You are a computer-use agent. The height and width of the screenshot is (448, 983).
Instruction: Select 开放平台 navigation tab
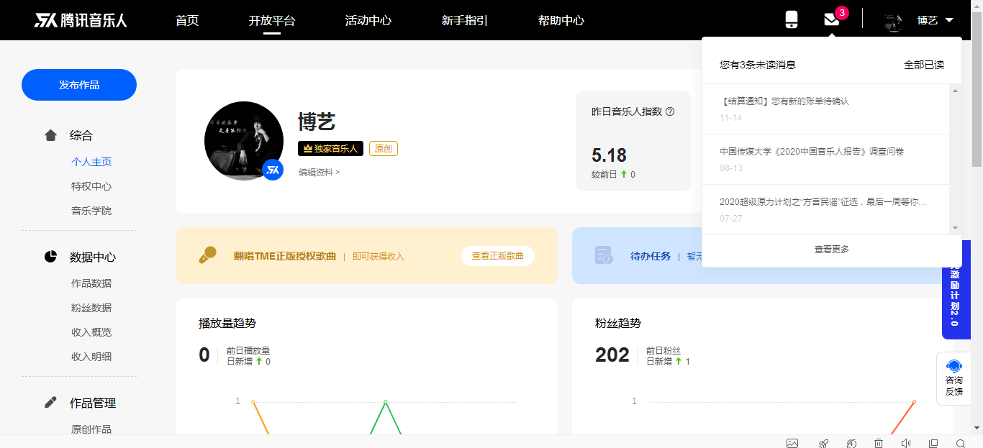coord(272,20)
